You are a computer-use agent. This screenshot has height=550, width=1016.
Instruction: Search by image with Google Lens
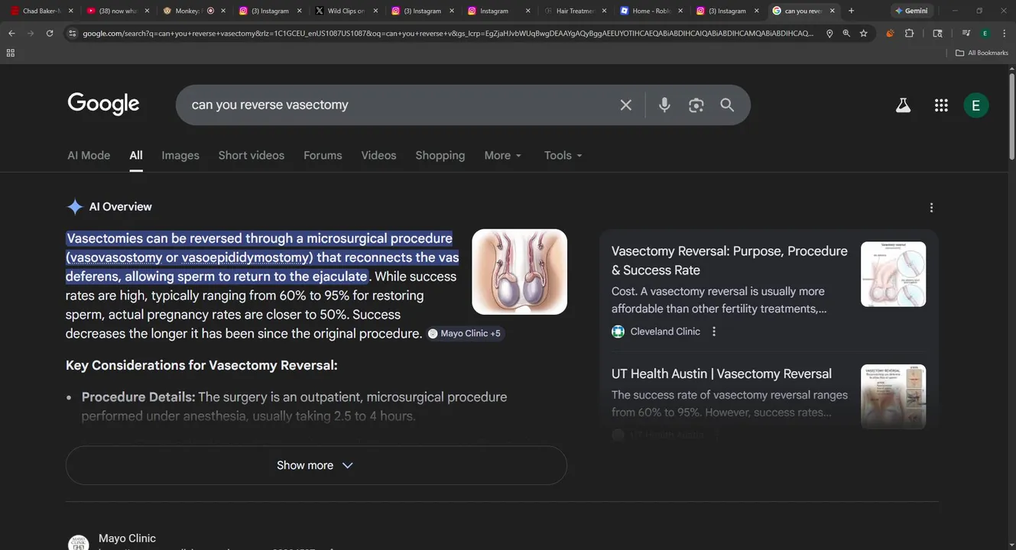696,105
